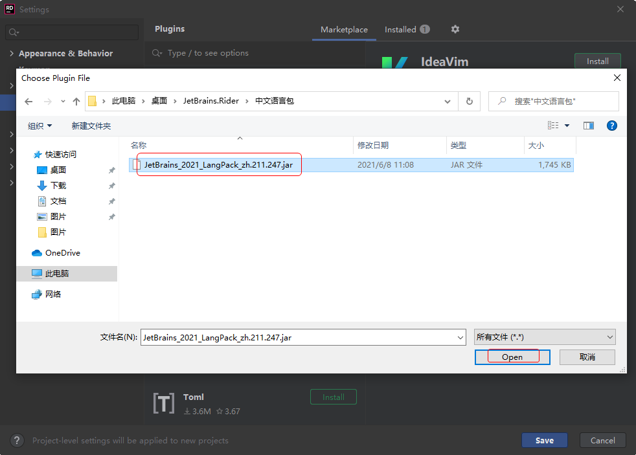Select OneDrive in navigation pane
This screenshot has width=636, height=455.
(x=62, y=253)
